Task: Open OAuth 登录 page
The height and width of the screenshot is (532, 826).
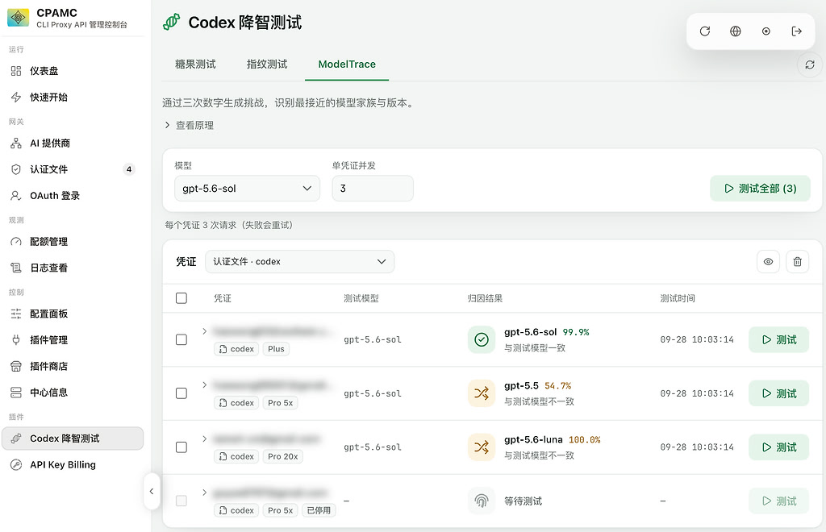Action: click(x=73, y=196)
